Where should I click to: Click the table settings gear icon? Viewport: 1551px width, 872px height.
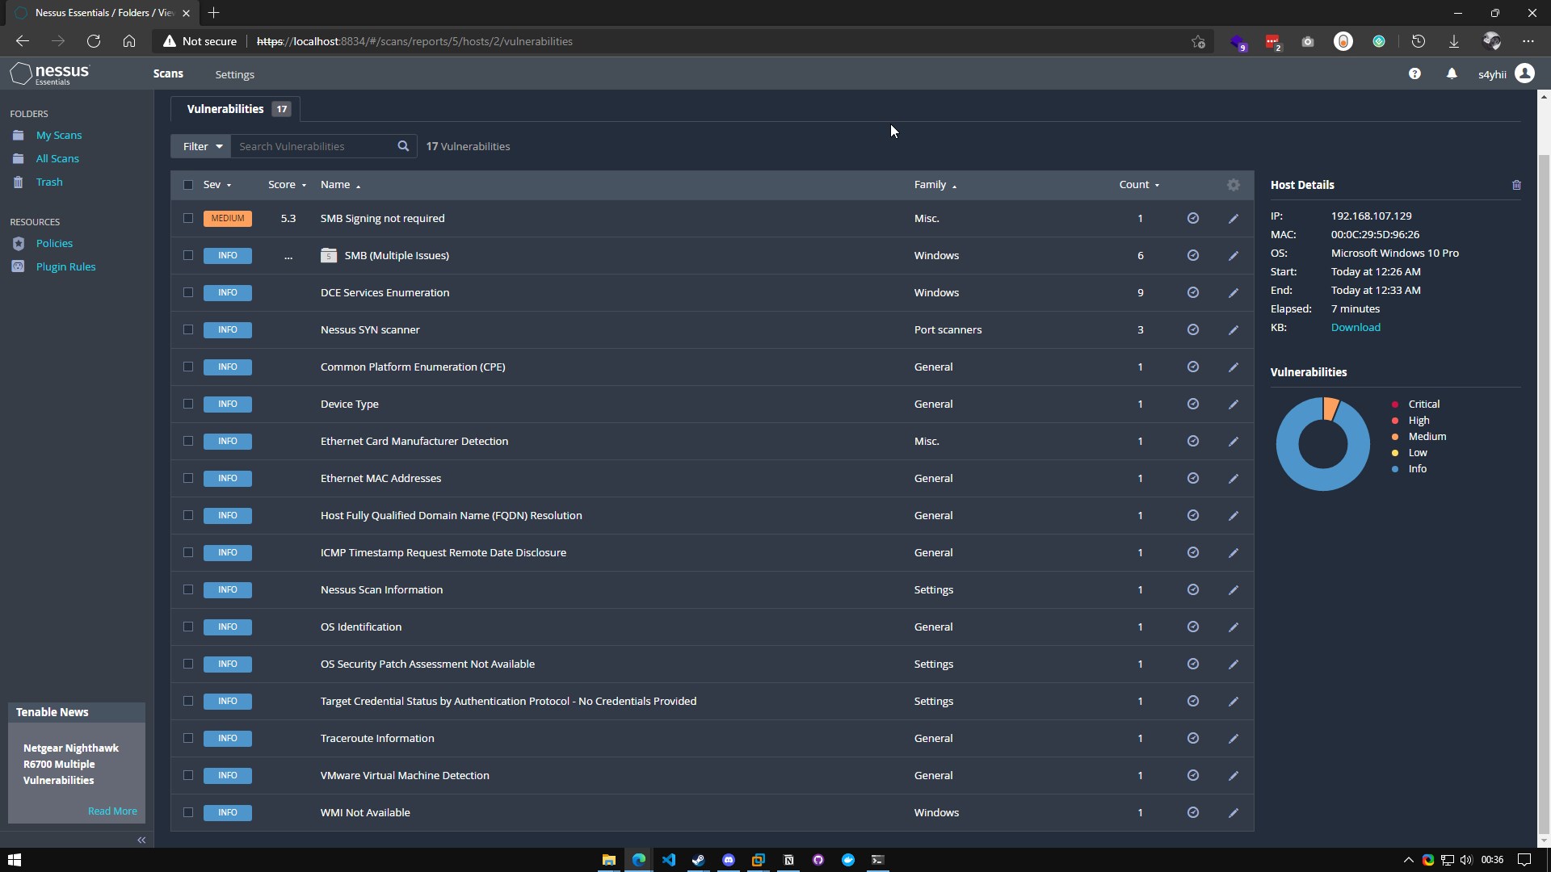click(x=1233, y=185)
